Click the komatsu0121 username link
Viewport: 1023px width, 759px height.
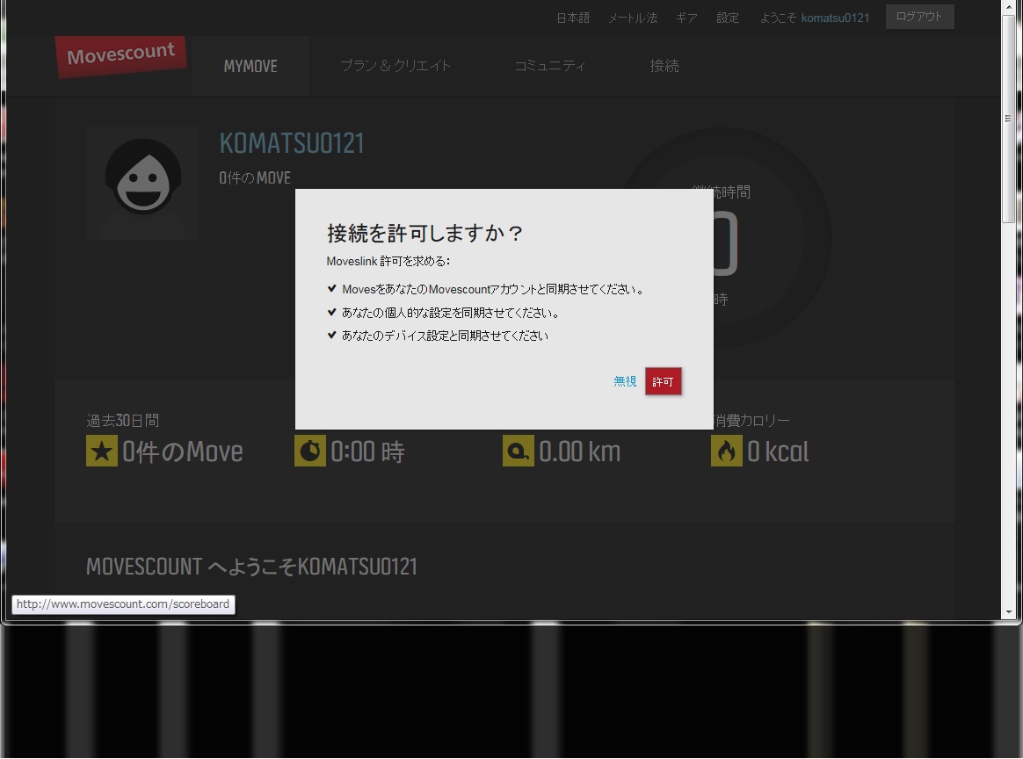835,18
